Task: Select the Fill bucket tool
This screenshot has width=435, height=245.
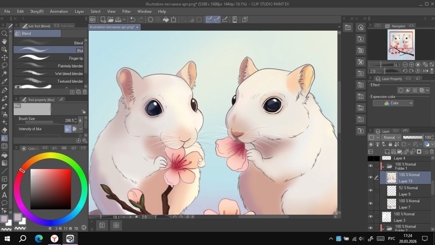Action: point(4,154)
